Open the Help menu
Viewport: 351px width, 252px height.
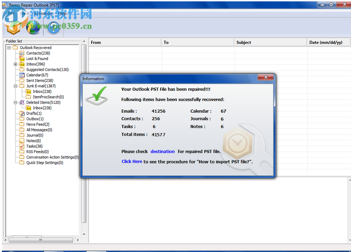[x=62, y=13]
